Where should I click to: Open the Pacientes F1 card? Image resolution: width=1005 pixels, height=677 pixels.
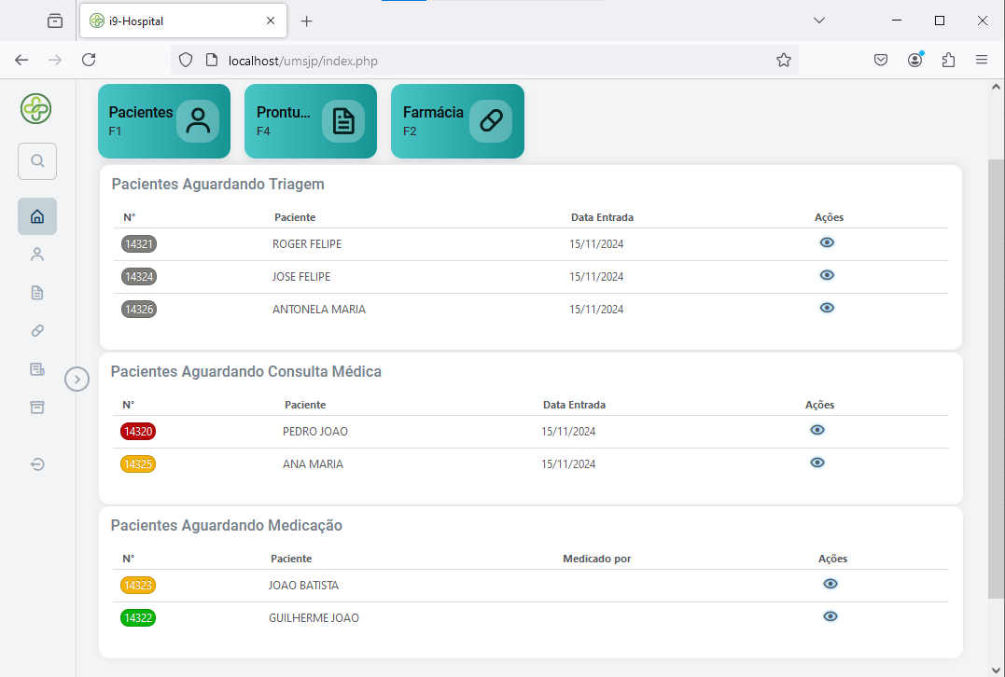[x=164, y=121]
